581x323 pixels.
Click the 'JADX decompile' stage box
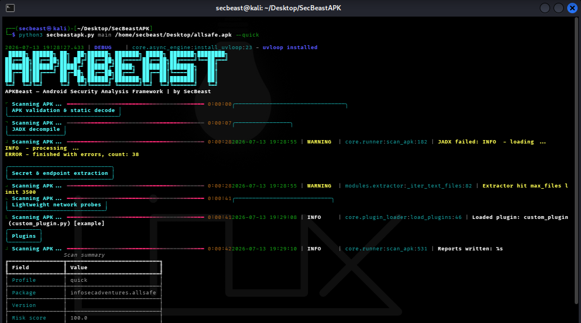[36, 129]
